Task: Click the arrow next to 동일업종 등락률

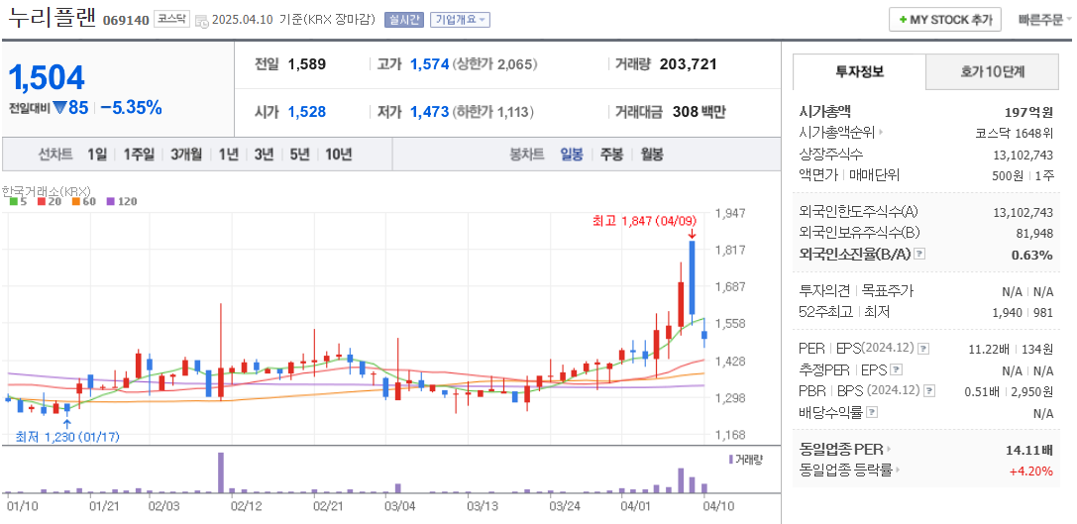Action: [x=898, y=471]
